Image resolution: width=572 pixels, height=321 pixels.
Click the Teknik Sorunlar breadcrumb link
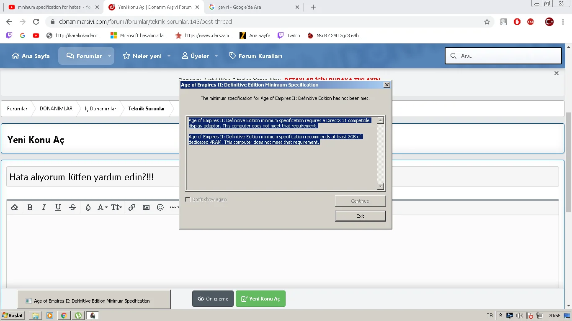click(147, 109)
